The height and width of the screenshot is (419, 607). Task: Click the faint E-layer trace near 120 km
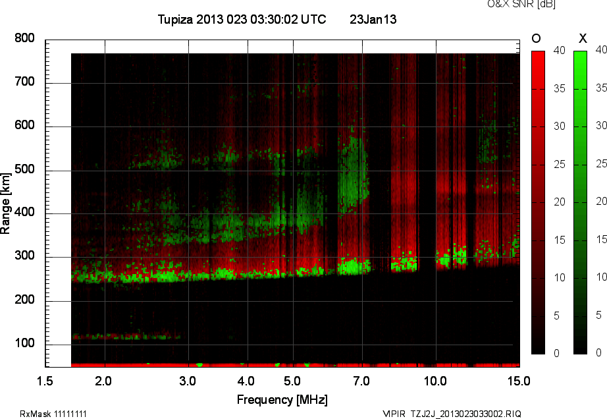126,337
